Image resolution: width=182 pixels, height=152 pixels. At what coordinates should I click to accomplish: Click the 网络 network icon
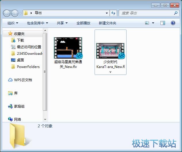coord(10,119)
